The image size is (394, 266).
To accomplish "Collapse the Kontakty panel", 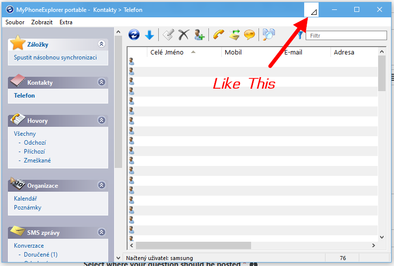I will (102, 82).
